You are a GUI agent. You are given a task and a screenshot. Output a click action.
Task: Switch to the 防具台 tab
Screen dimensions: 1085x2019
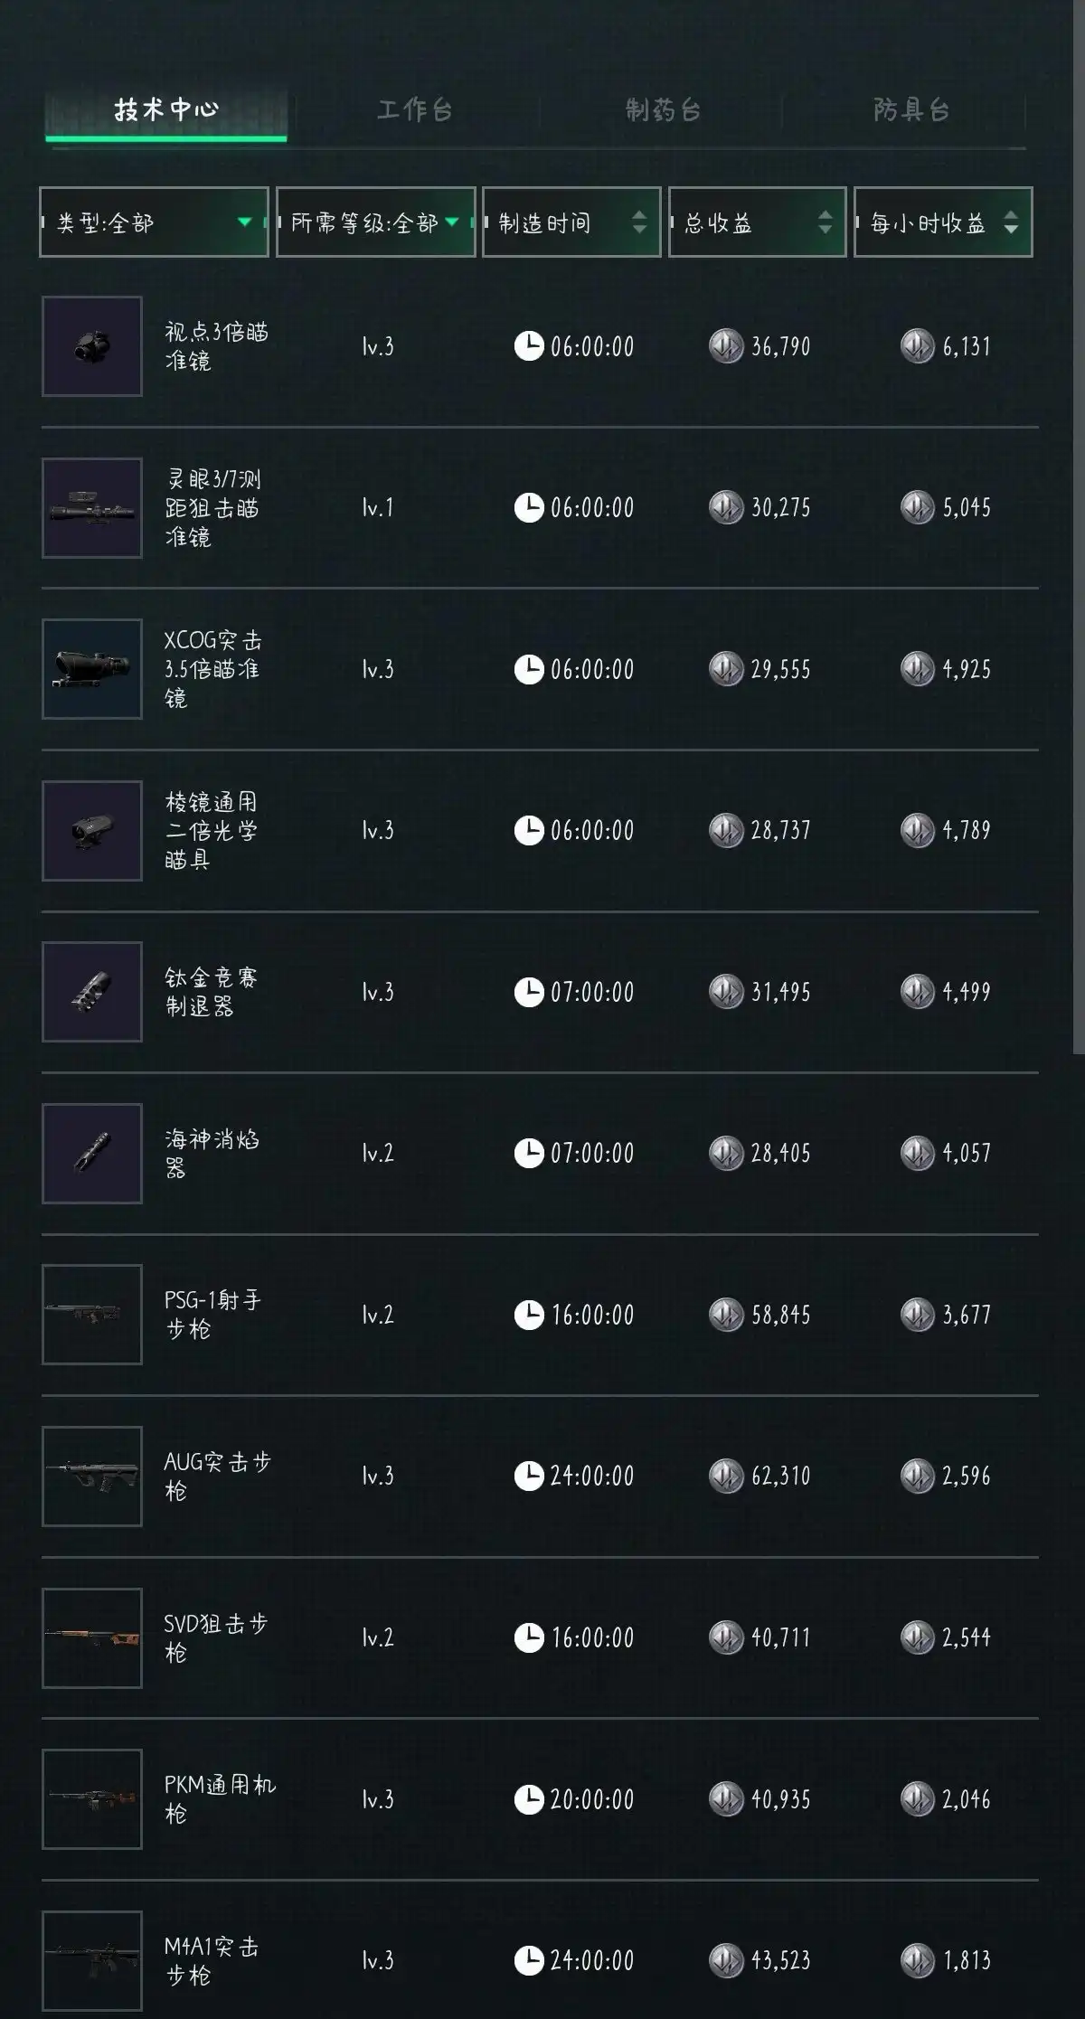coord(911,110)
